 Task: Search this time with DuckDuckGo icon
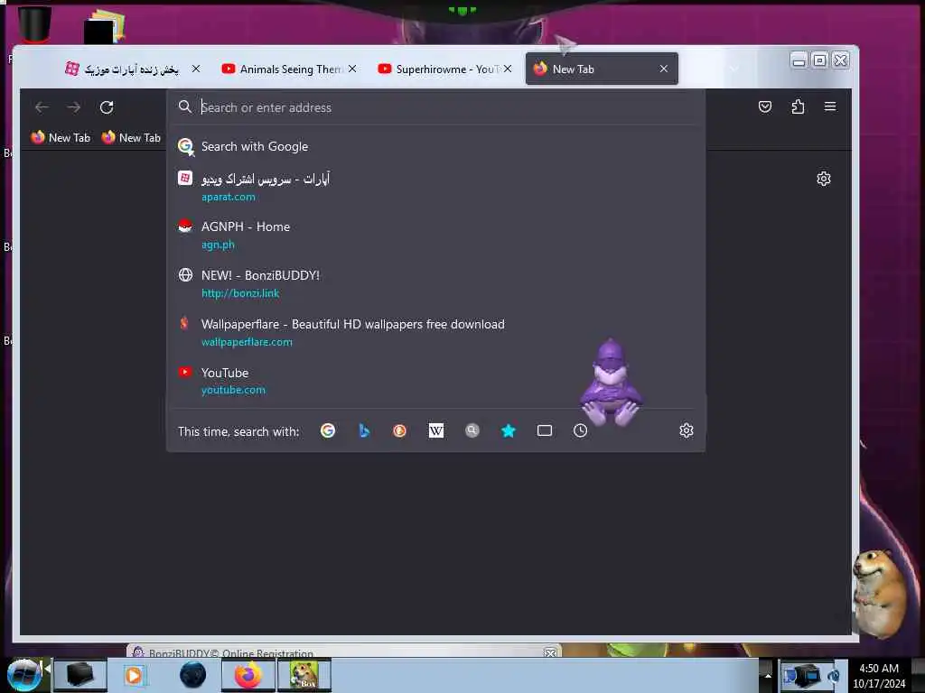pyautogui.click(x=399, y=430)
